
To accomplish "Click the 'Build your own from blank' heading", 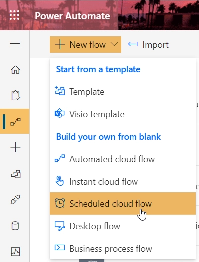I will point(108,137).
